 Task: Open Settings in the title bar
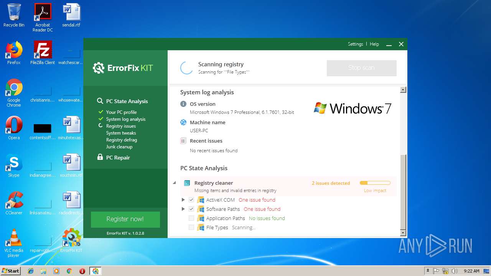pos(356,44)
